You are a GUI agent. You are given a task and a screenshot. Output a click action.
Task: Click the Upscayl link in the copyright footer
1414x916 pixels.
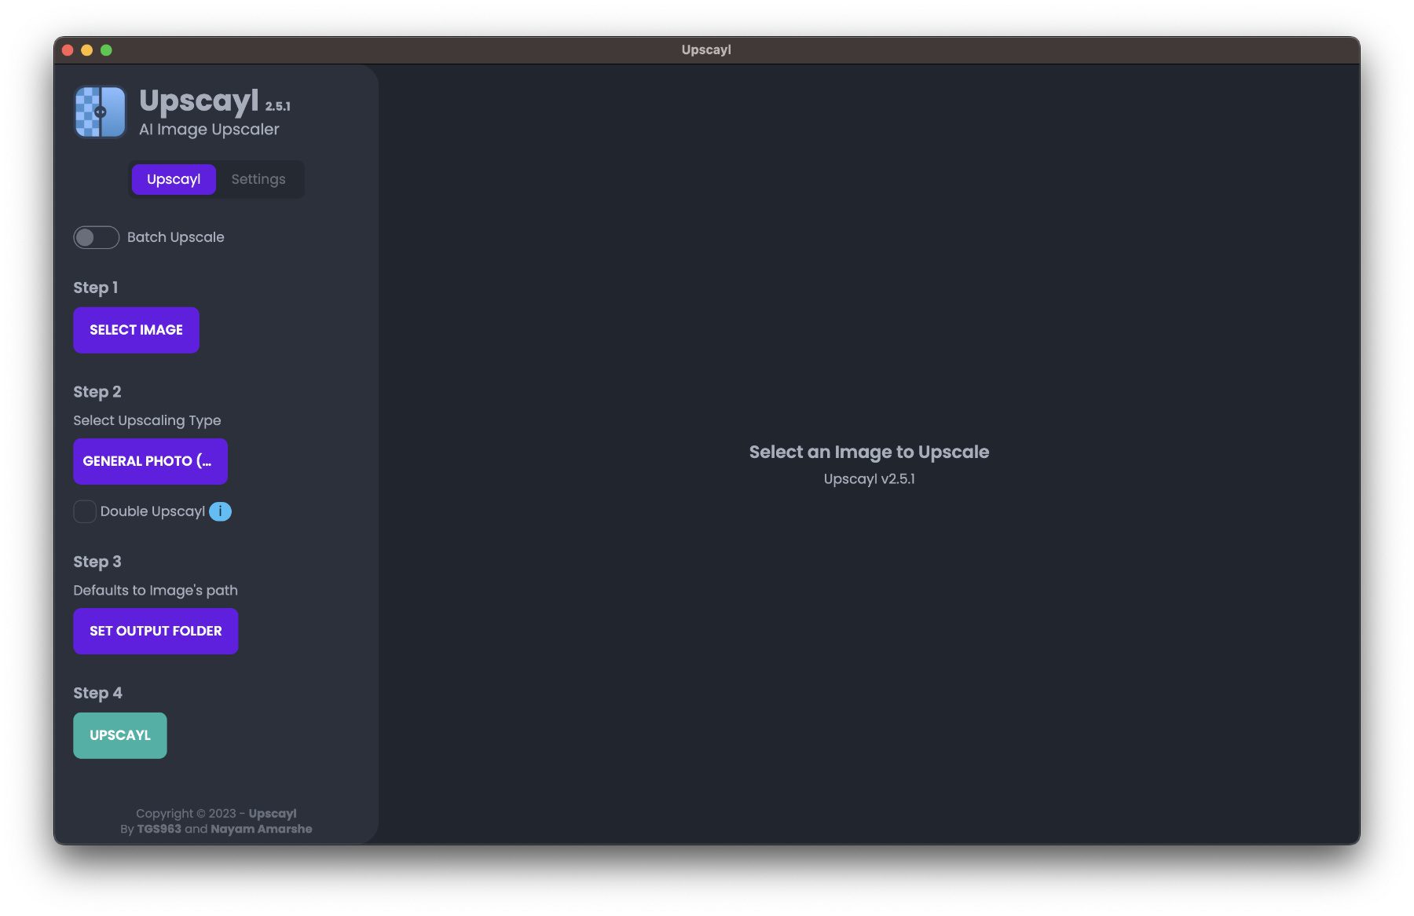[x=273, y=813]
